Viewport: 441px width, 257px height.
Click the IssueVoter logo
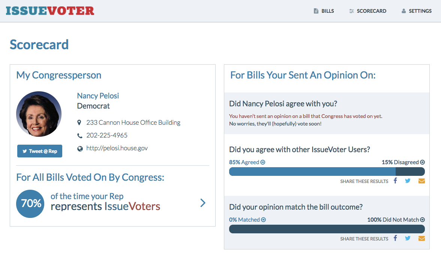pos(50,11)
